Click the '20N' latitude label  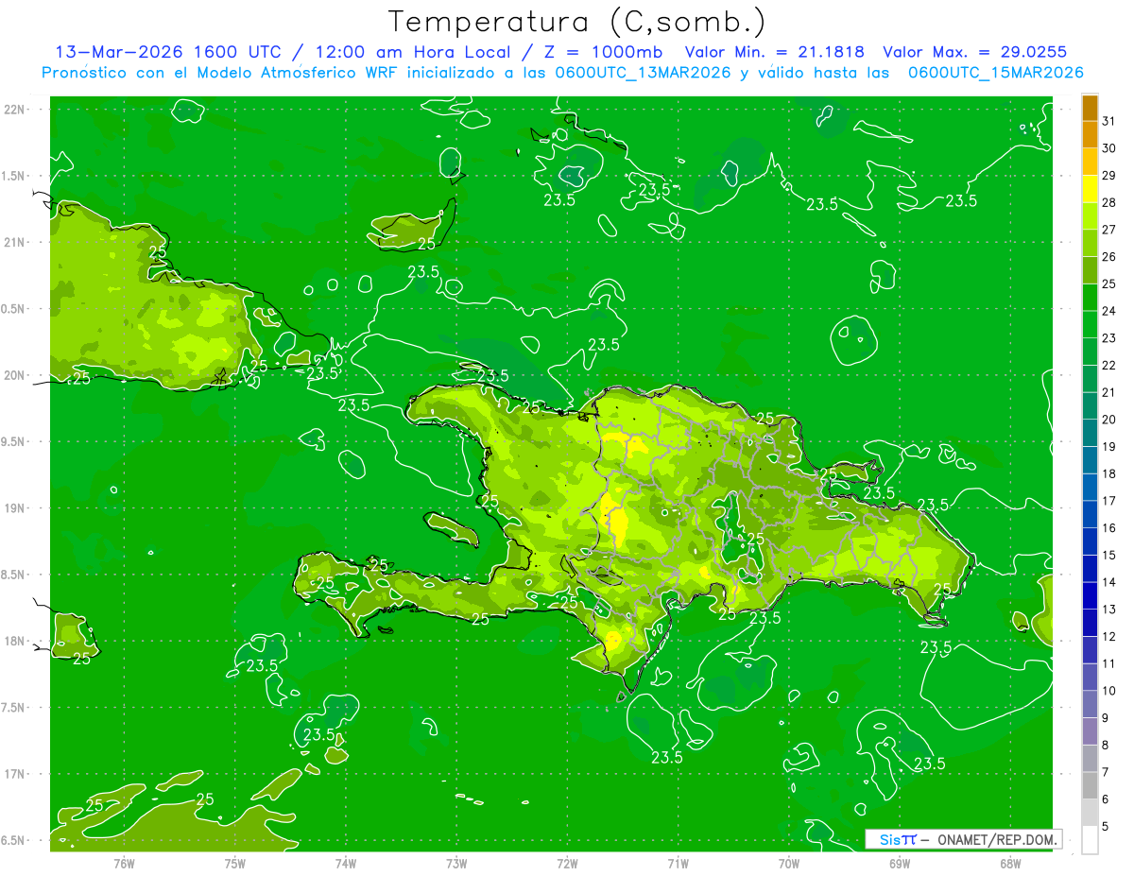(14, 375)
